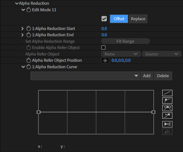This screenshot has height=152, width=183.
Task: Click the Fit Range button
Action: coord(125,41)
